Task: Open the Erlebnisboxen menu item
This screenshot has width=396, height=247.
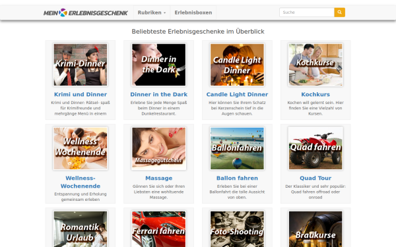Action: pos(193,13)
